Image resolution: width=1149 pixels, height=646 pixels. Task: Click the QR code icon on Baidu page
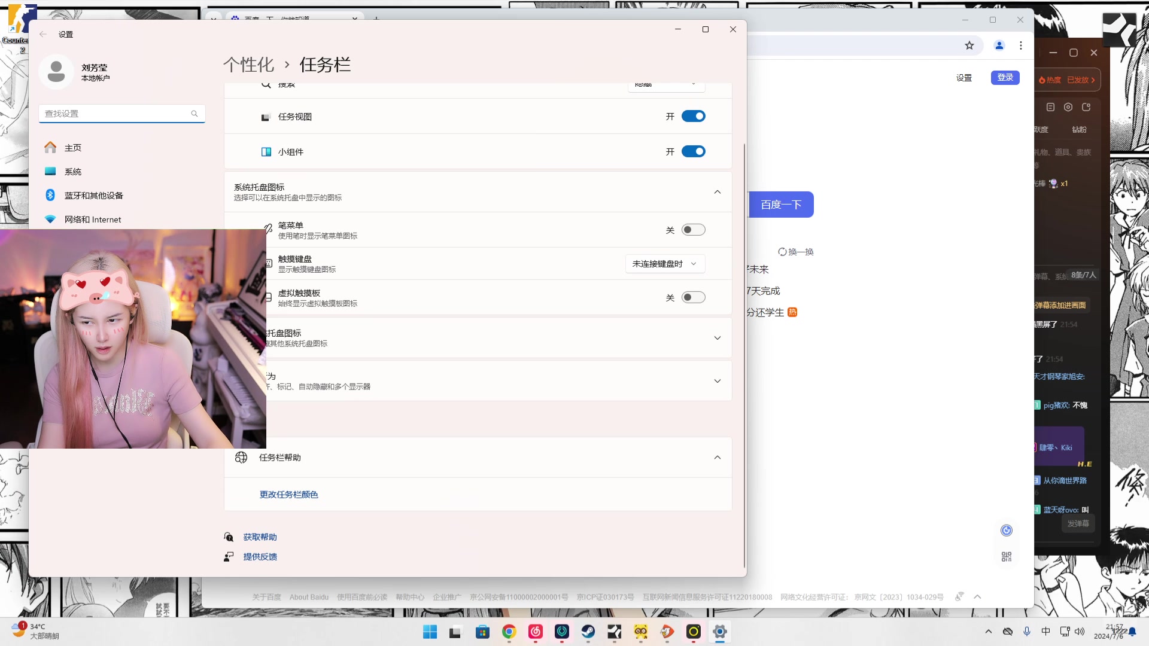click(x=1007, y=557)
